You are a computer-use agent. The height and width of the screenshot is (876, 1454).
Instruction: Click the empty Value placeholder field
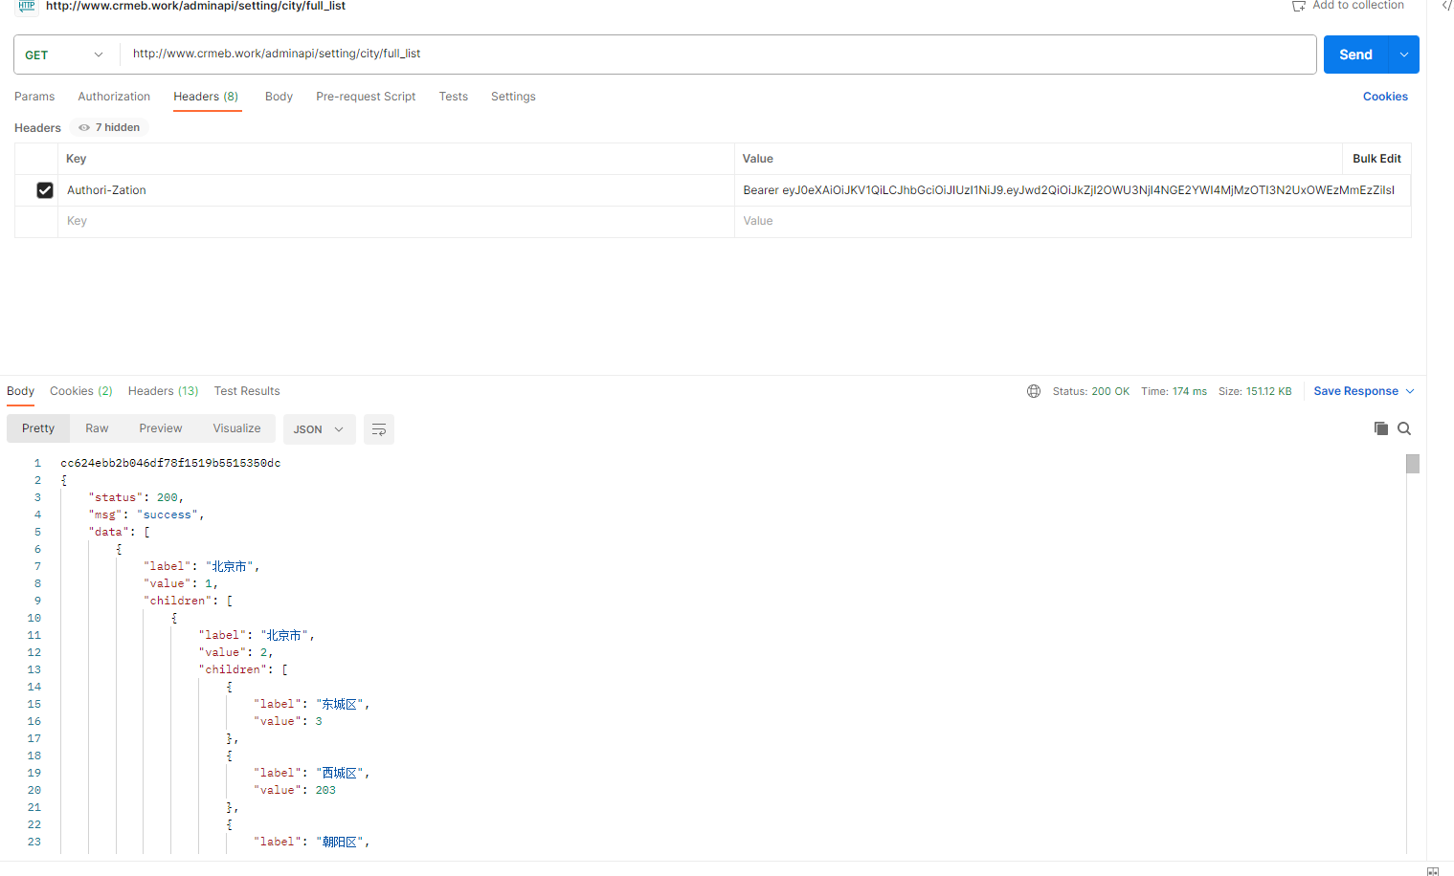pyautogui.click(x=1072, y=221)
